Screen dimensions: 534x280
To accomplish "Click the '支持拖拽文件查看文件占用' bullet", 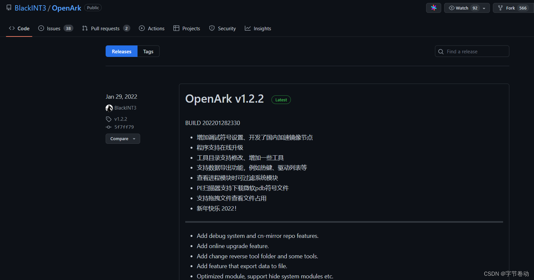I will pos(232,198).
